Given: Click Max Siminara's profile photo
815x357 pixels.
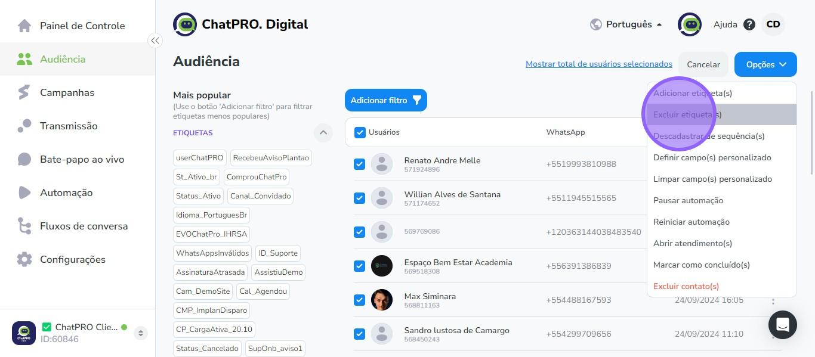Looking at the screenshot, I should coord(382,300).
